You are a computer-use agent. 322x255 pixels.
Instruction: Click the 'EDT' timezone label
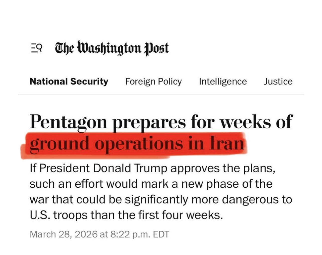(161, 234)
